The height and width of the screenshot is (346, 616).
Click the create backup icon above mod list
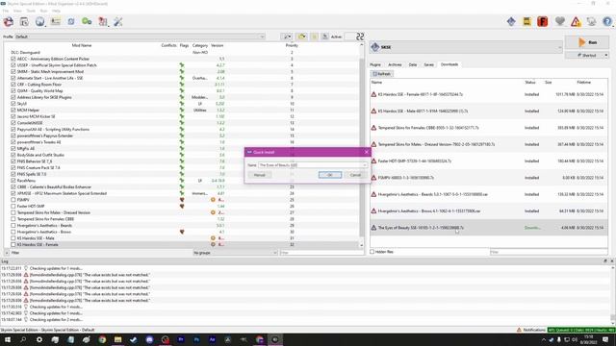(325, 37)
